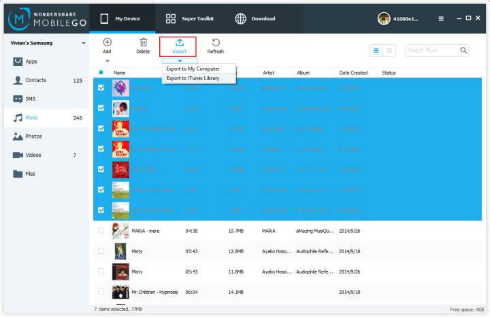Switch to Super Toolkit tab
The width and height of the screenshot is (490, 317).
[x=190, y=19]
